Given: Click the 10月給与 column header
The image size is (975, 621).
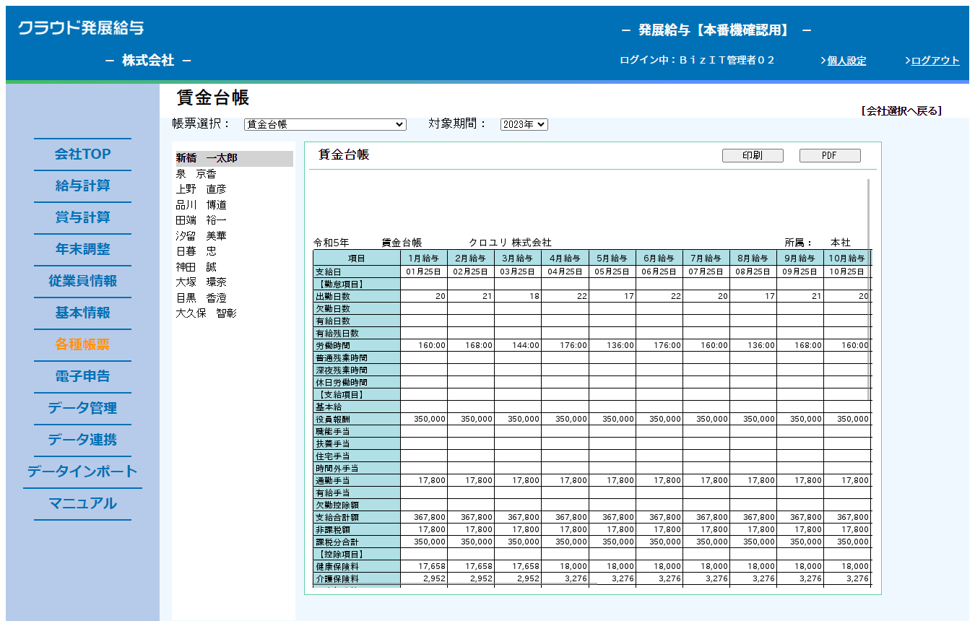Looking at the screenshot, I should 847,258.
